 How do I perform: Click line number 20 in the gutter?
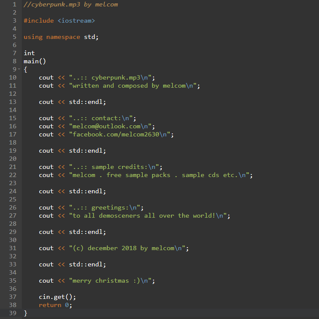point(12,159)
